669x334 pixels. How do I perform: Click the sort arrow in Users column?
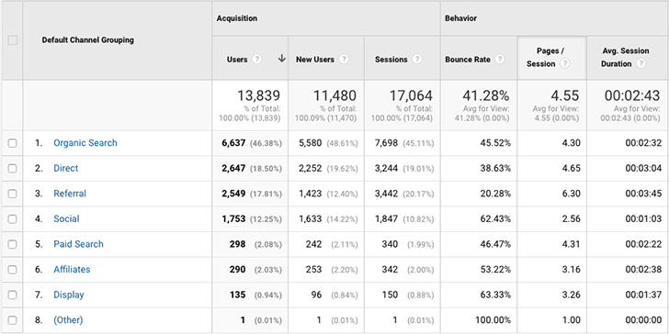pyautogui.click(x=281, y=59)
